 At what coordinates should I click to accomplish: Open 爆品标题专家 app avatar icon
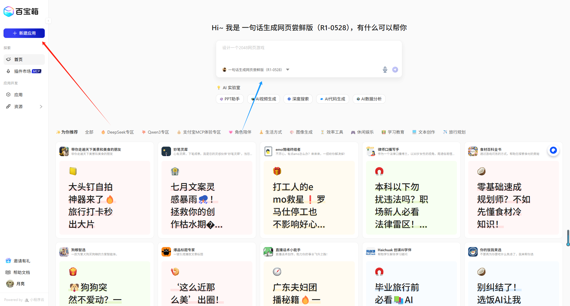166,252
